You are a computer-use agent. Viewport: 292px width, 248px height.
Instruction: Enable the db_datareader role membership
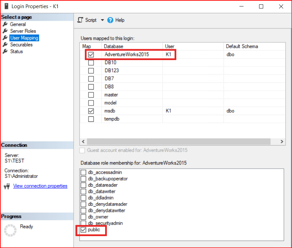click(83, 185)
